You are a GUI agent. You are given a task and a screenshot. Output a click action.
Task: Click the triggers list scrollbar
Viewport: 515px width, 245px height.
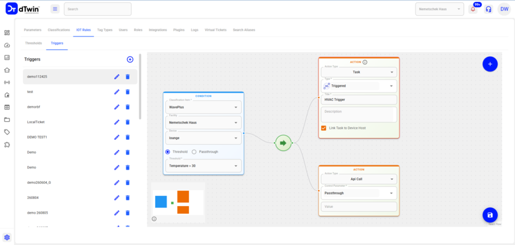[140, 86]
